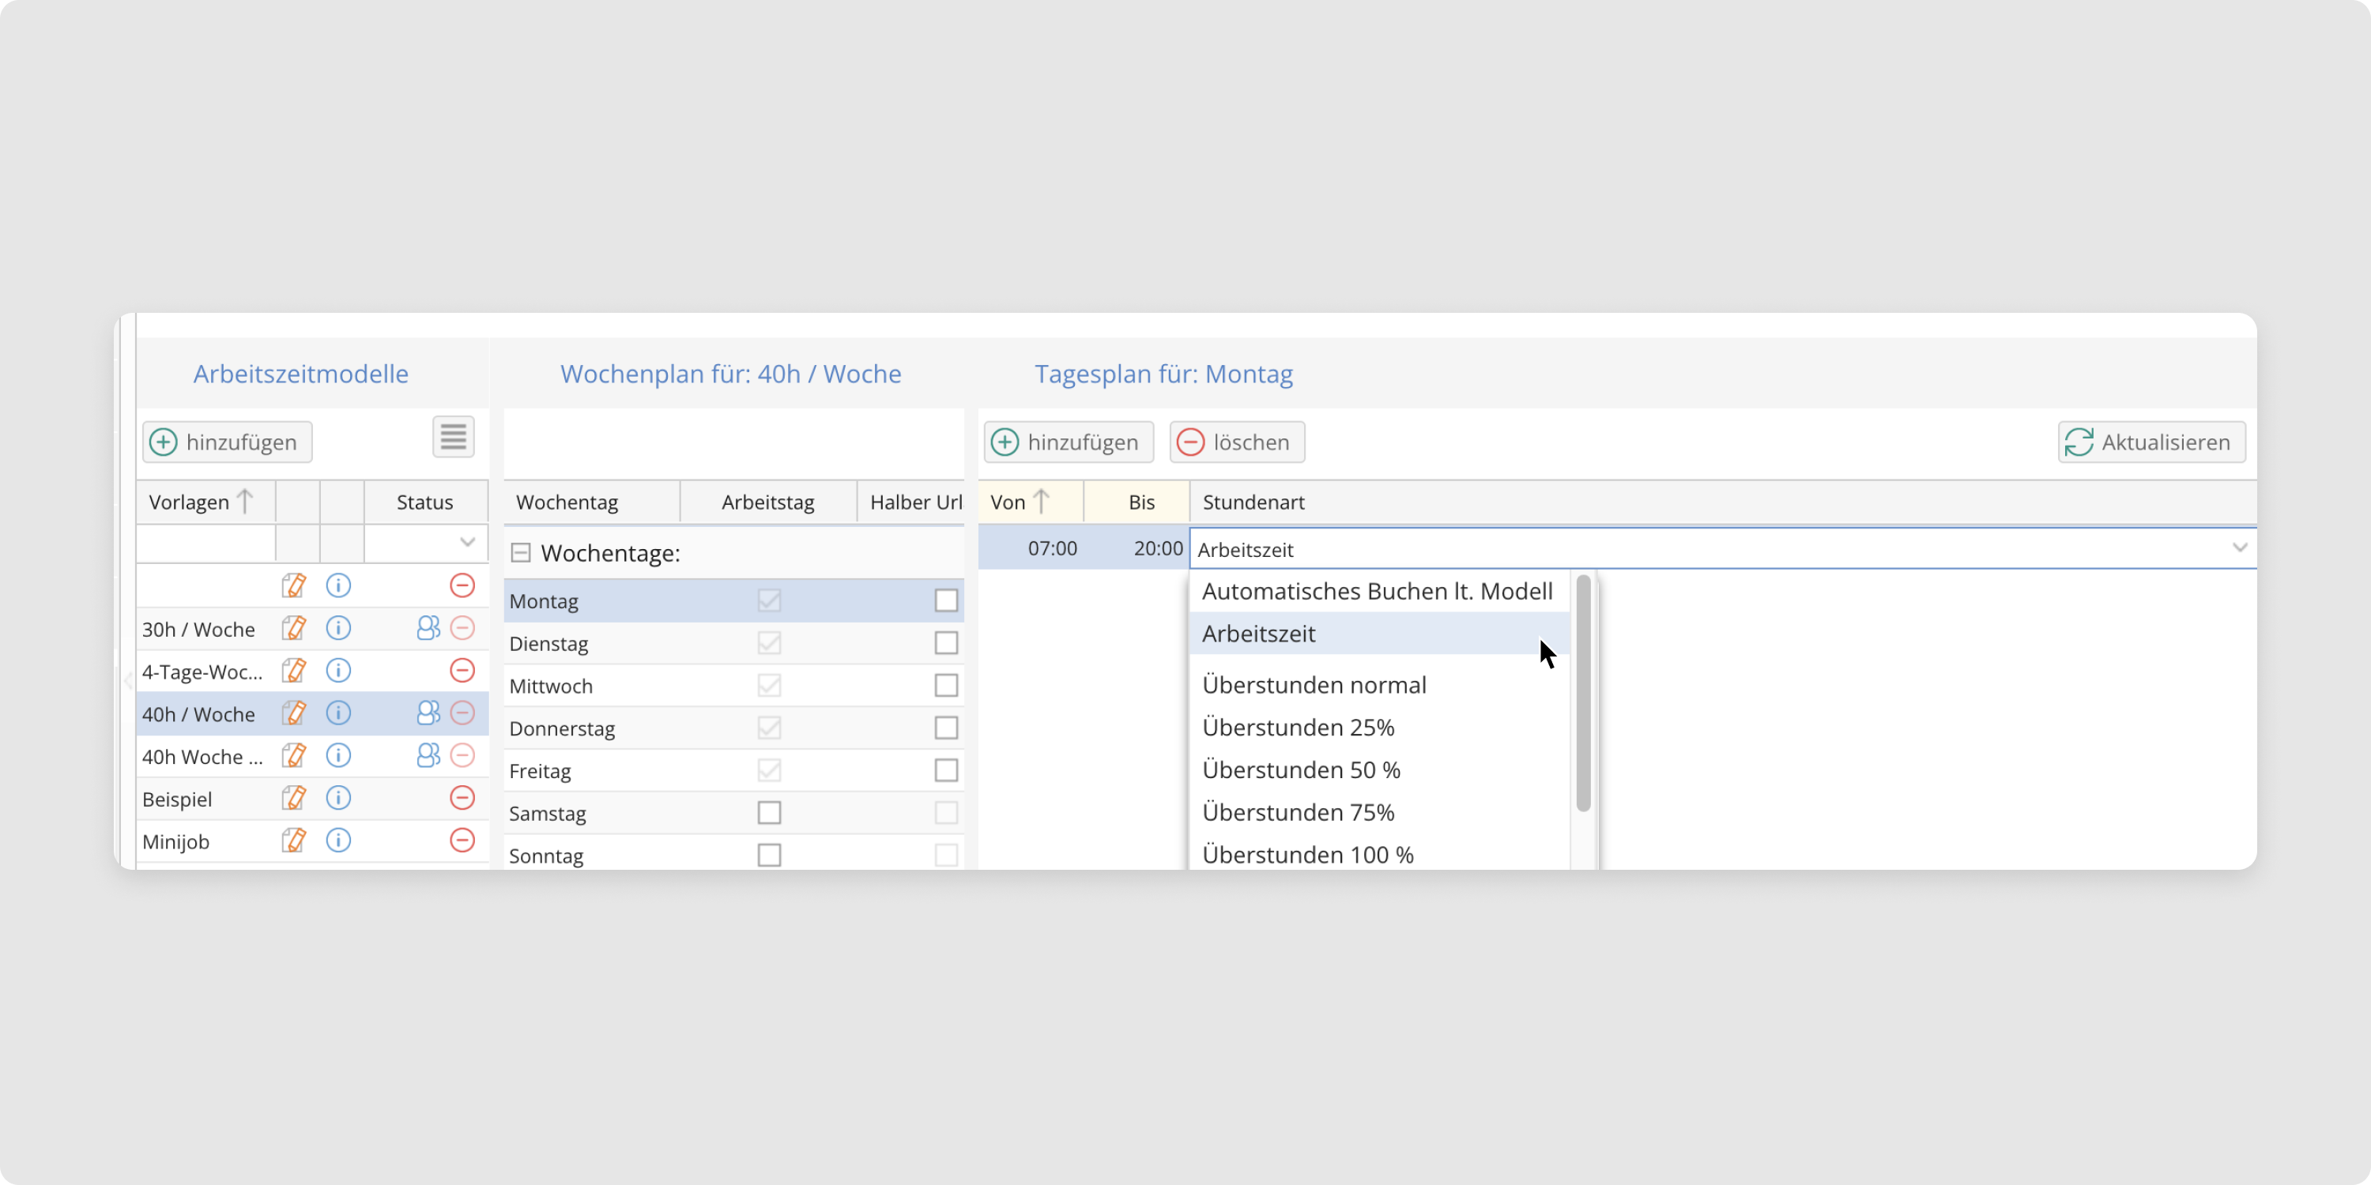Image resolution: width=2371 pixels, height=1185 pixels.
Task: Toggle Halber Urlaub checkbox for Montag
Action: [x=945, y=600]
